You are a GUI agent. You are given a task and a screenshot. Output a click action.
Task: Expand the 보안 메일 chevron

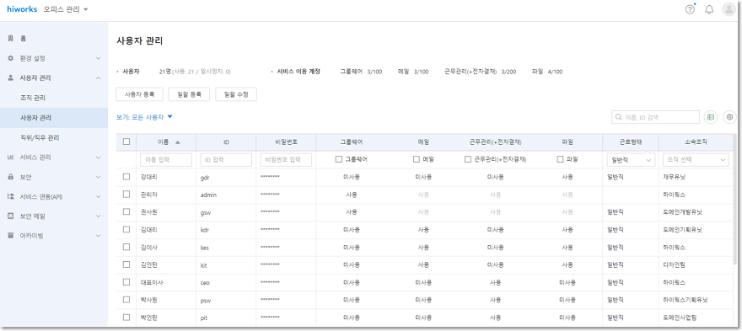[99, 216]
